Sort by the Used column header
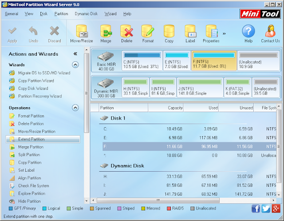This screenshot has width=284, height=221. tap(201, 108)
